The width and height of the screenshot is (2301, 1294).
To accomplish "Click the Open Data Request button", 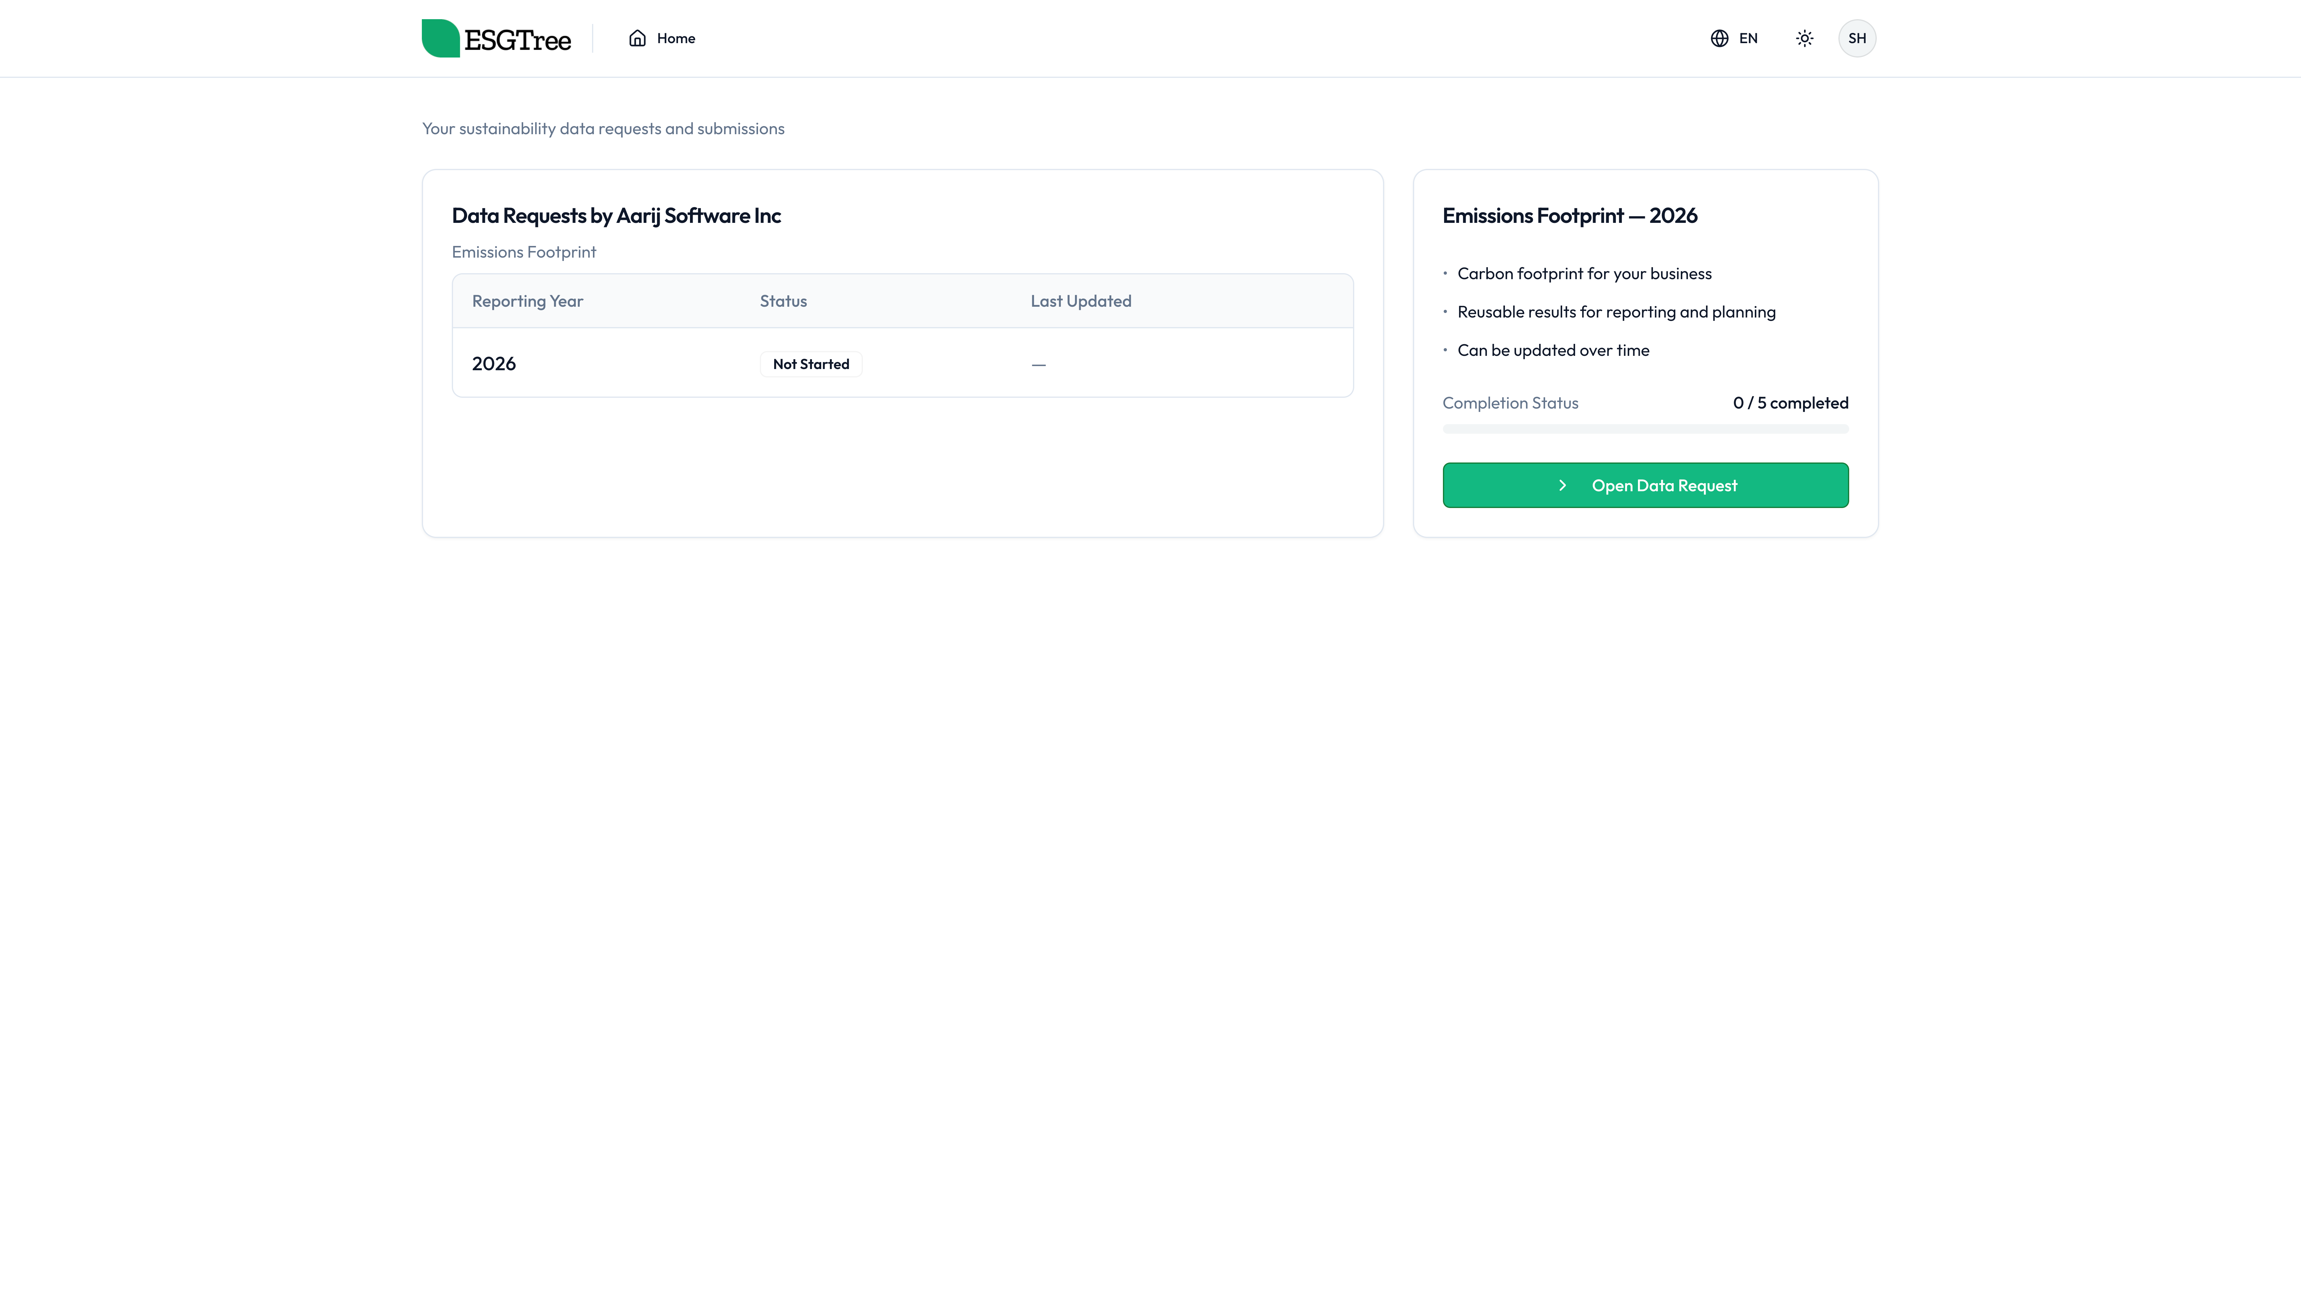I will tap(1645, 485).
